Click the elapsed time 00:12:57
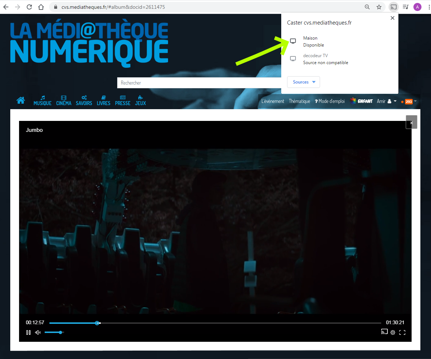The width and height of the screenshot is (431, 359). pyautogui.click(x=35, y=322)
